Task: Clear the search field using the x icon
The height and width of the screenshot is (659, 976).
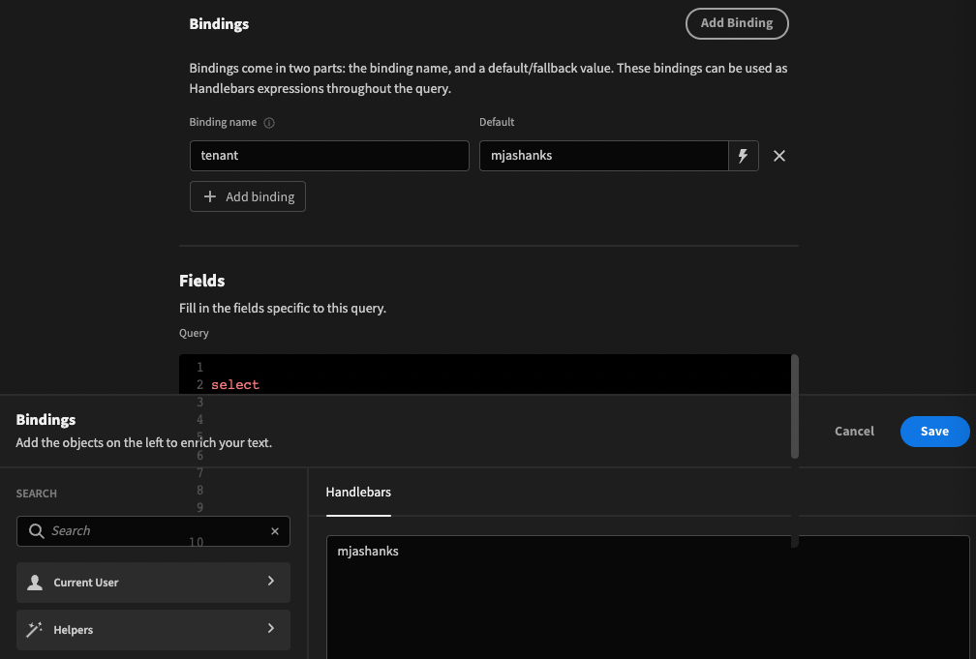Action: point(275,530)
